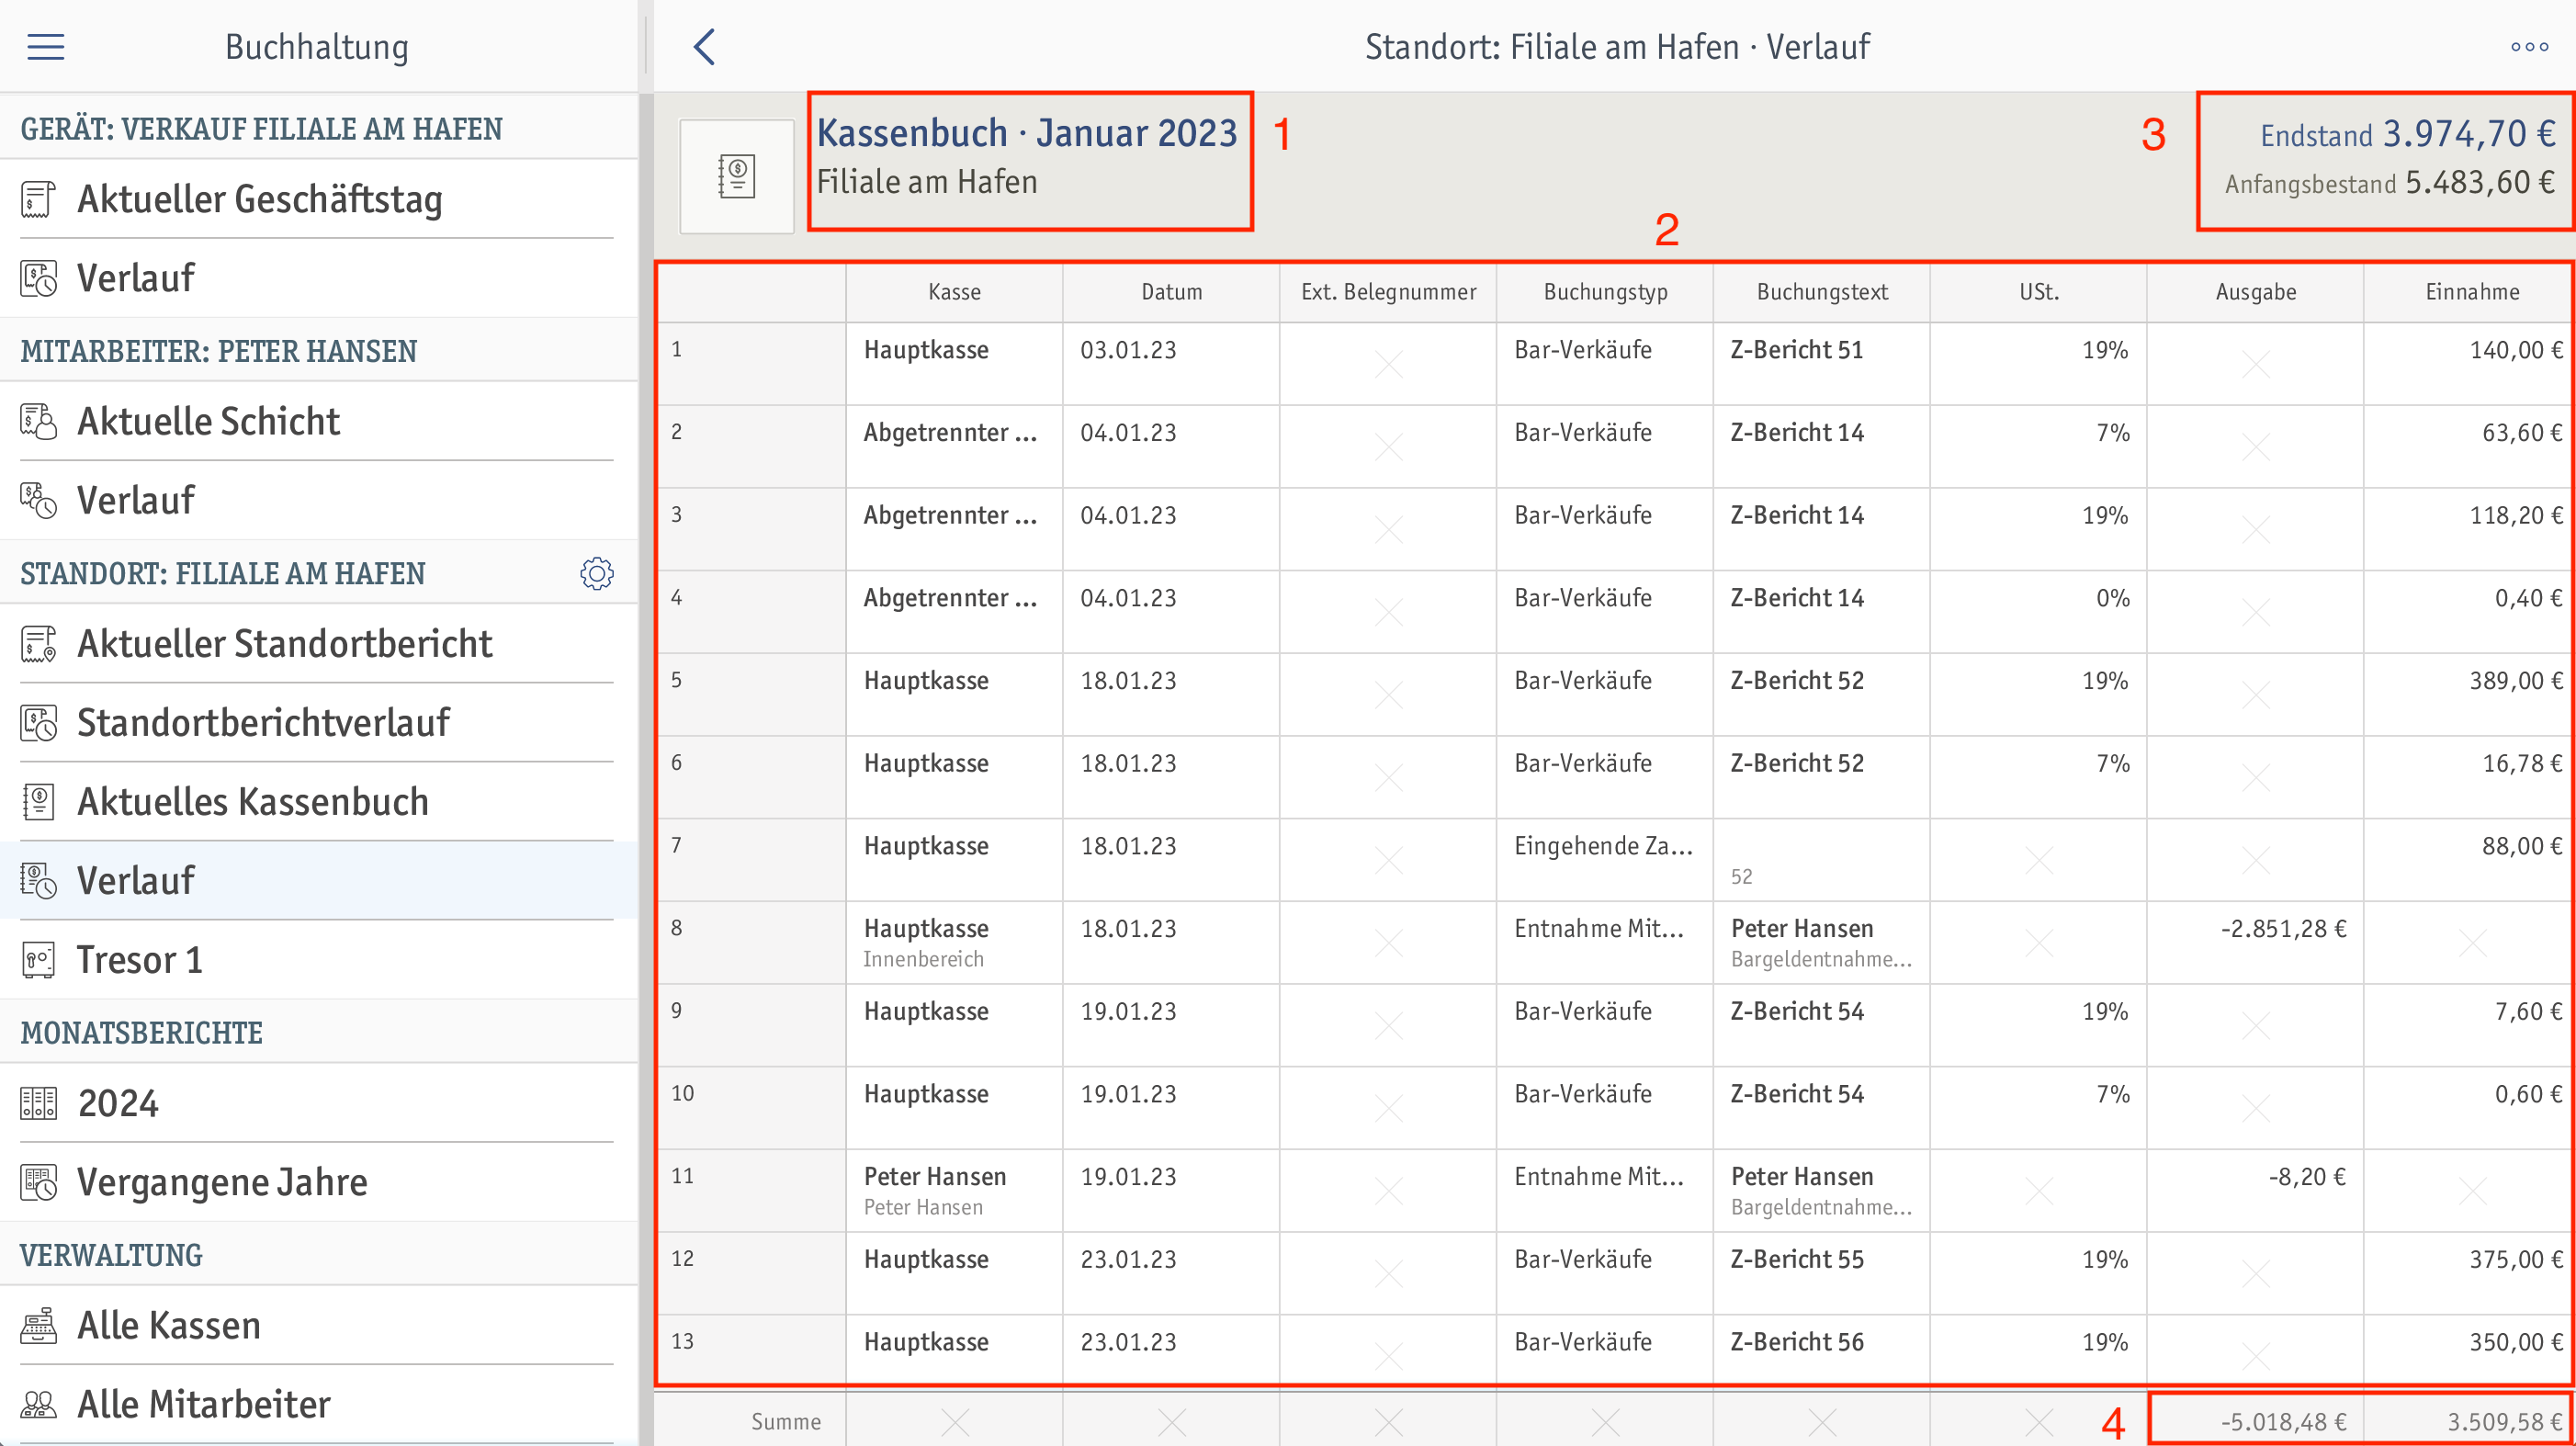Click the Alle Mitarbeiter people icon
This screenshot has width=2576, height=1446.
38,1404
